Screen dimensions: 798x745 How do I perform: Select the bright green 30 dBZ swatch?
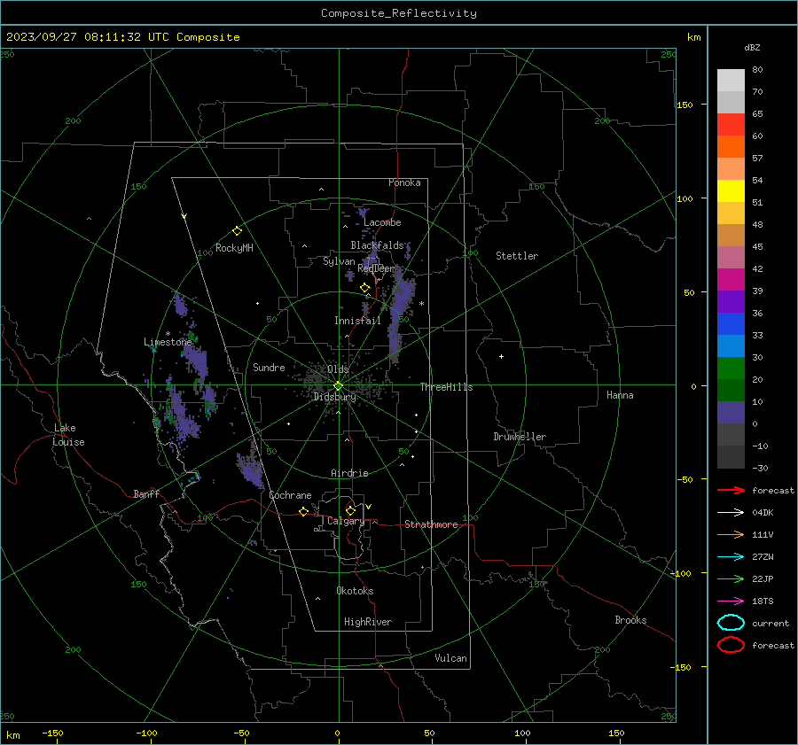[x=731, y=368]
